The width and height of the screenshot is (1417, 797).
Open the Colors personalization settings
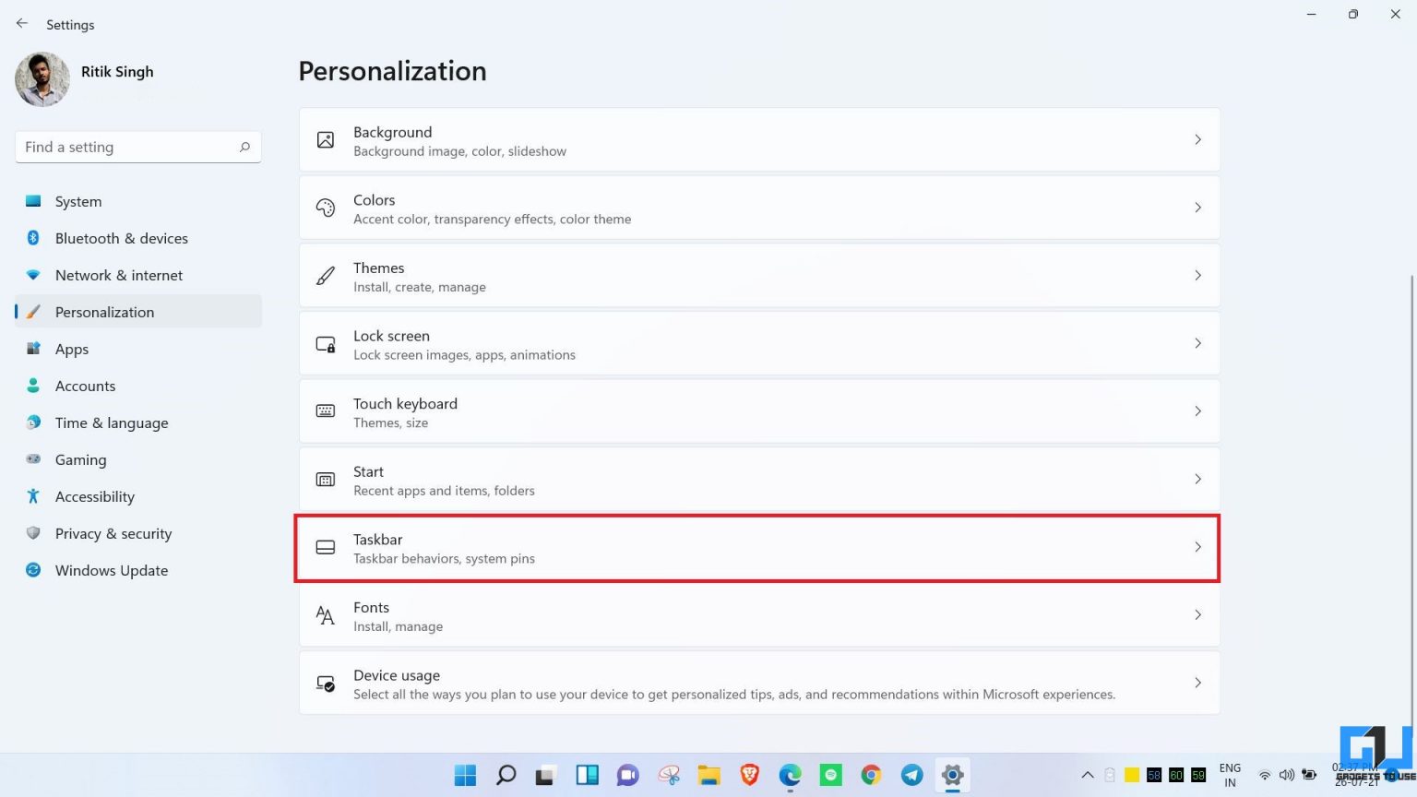tap(759, 207)
